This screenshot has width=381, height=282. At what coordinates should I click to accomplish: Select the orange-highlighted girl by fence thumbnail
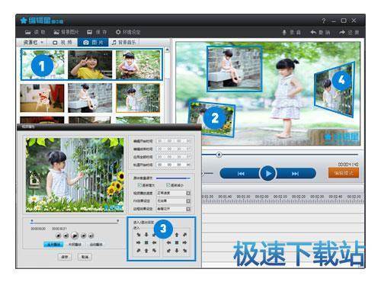point(138,98)
